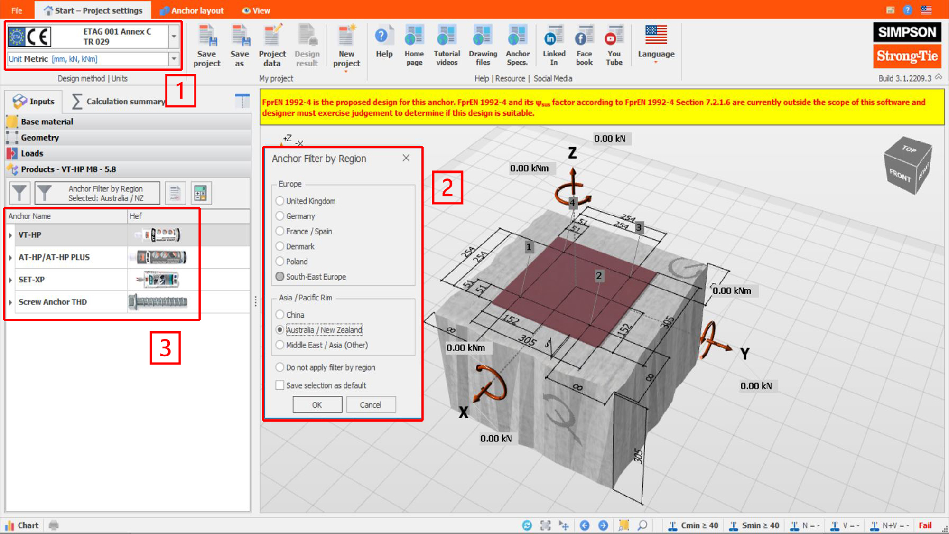This screenshot has height=534, width=949.
Task: Open the New project dropdown
Action: pyautogui.click(x=346, y=71)
